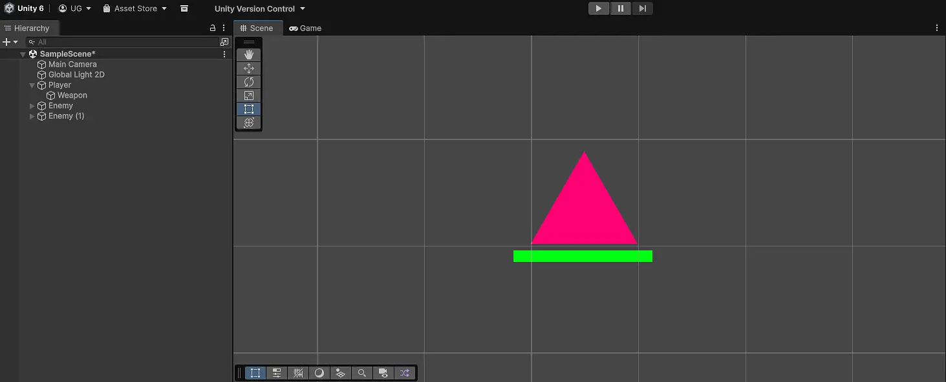Select the Rotate tool
The width and height of the screenshot is (946, 382).
pos(248,82)
